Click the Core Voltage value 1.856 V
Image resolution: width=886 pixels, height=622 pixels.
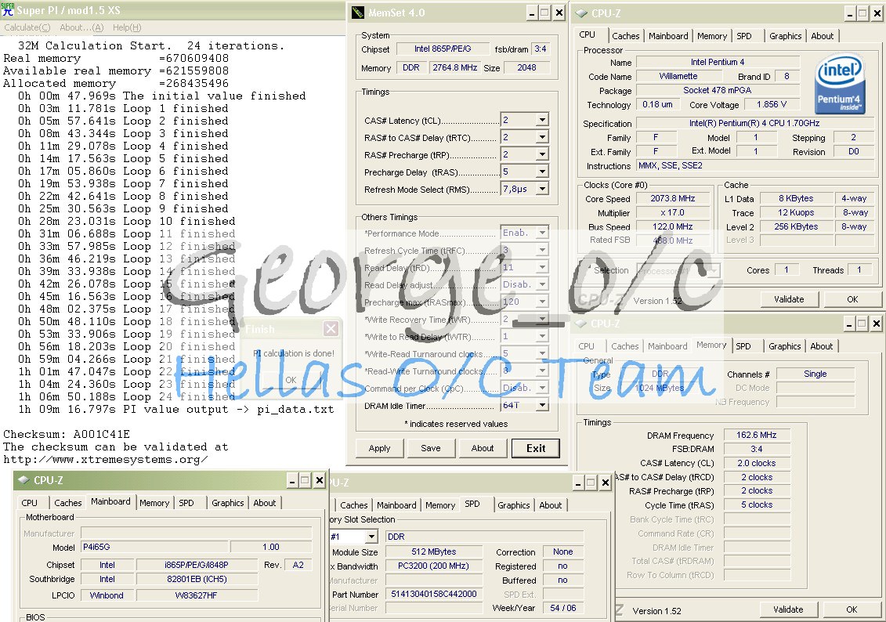pyautogui.click(x=772, y=104)
